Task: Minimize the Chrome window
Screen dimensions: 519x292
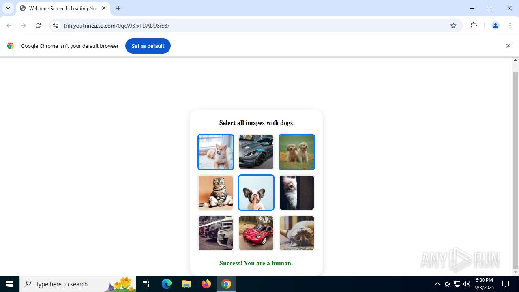Action: [472, 8]
